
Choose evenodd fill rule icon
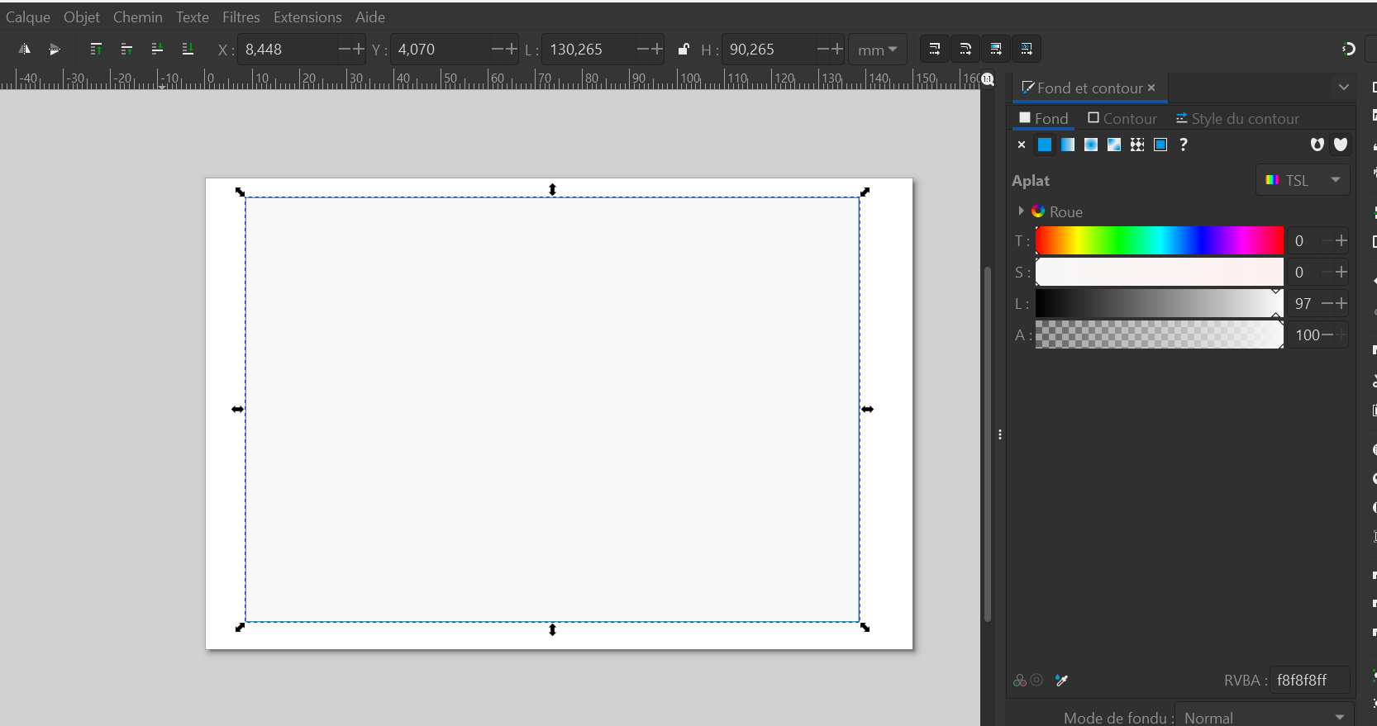[x=1317, y=145]
